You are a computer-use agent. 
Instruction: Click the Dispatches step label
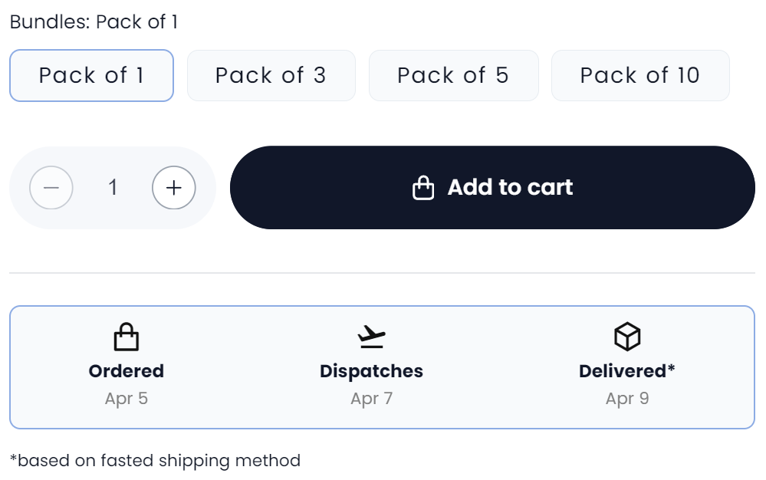pyautogui.click(x=372, y=371)
